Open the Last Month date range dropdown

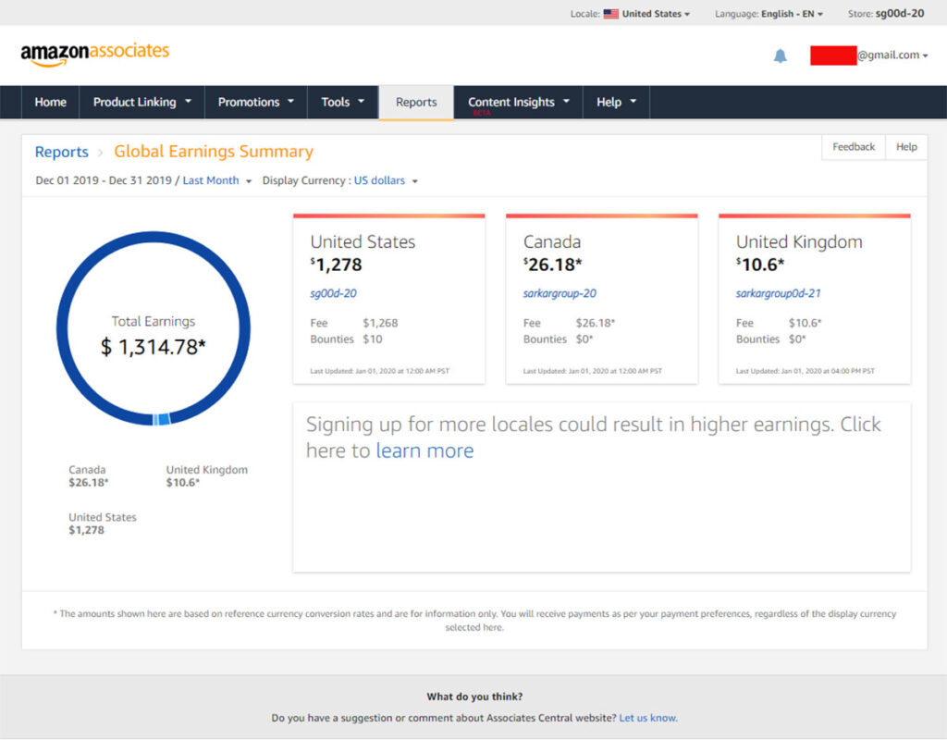click(216, 180)
